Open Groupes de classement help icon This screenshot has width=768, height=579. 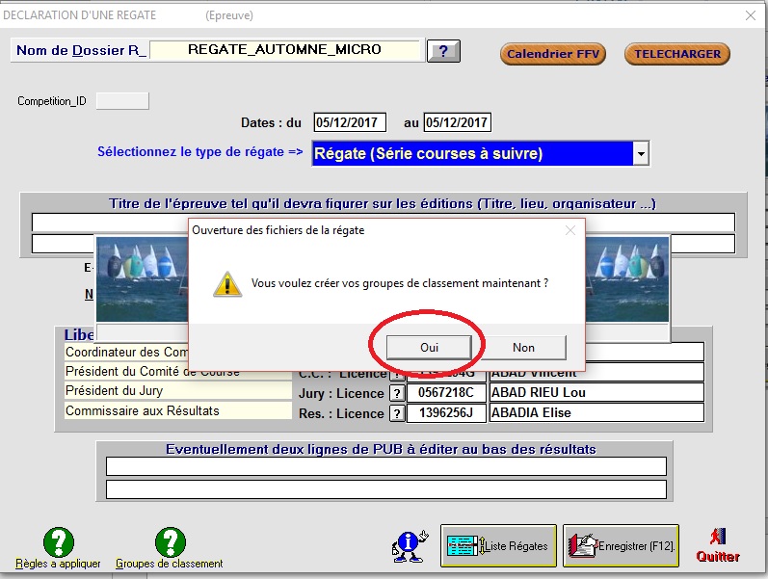click(x=170, y=542)
